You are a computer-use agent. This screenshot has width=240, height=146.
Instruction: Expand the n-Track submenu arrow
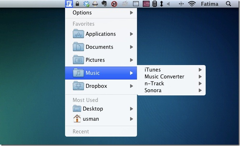(200, 83)
